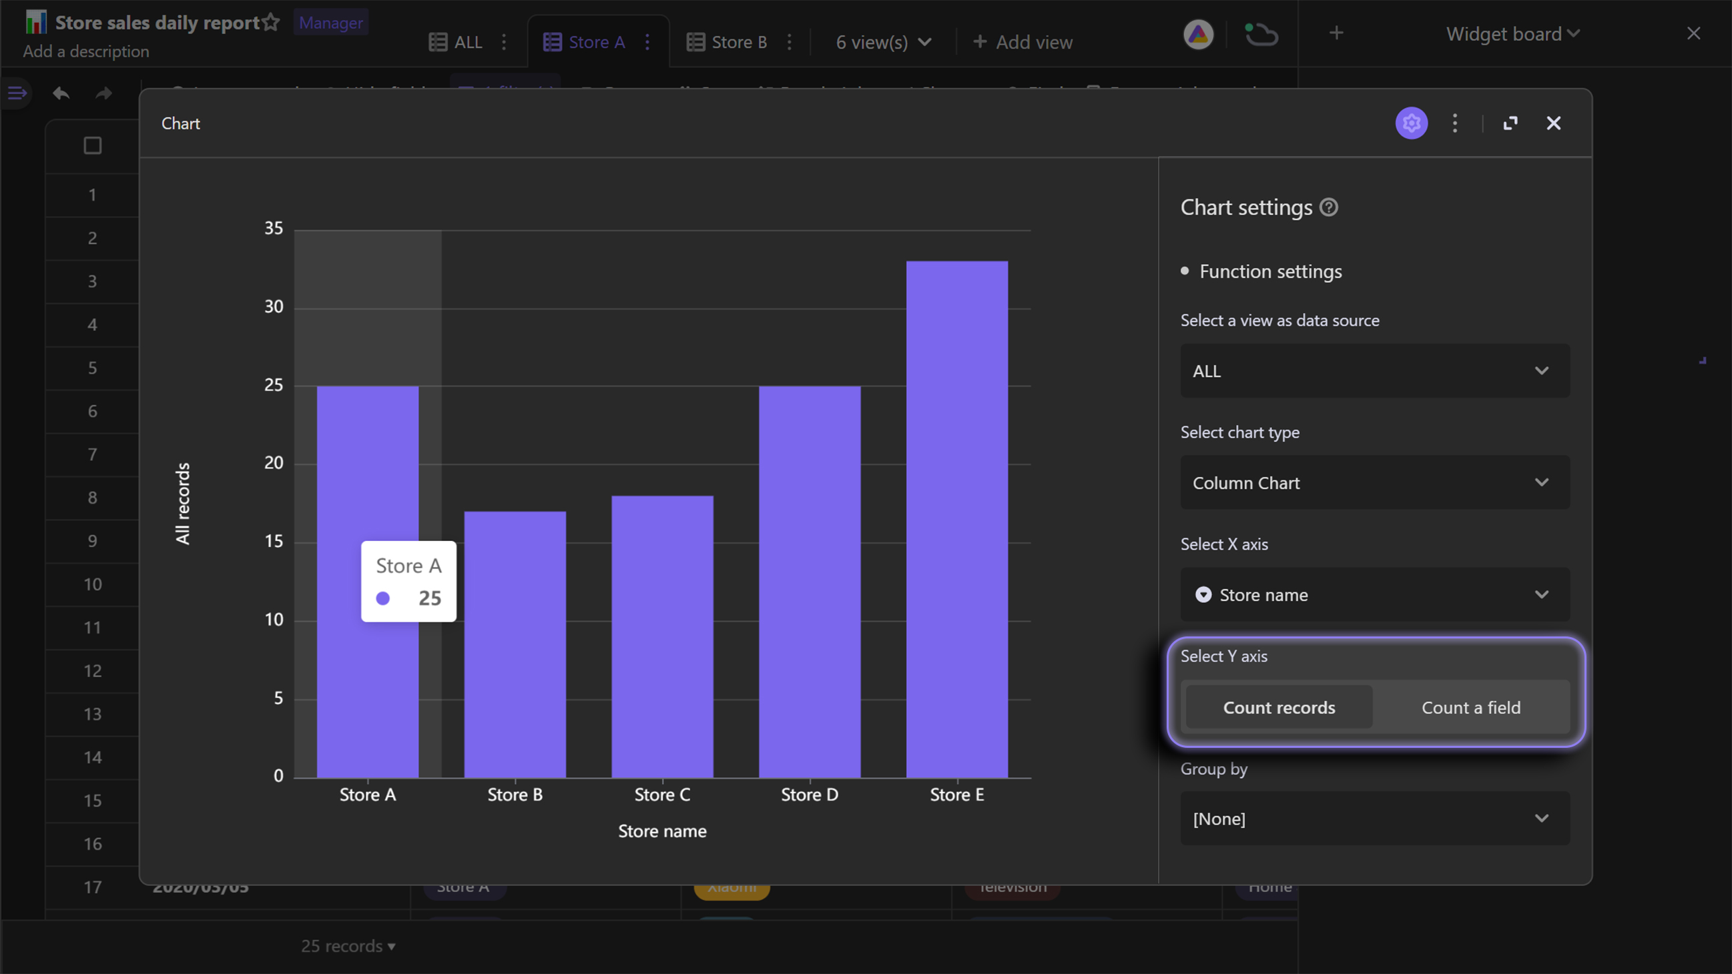
Task: Expand the data source ALL dropdown
Action: pyautogui.click(x=1374, y=370)
